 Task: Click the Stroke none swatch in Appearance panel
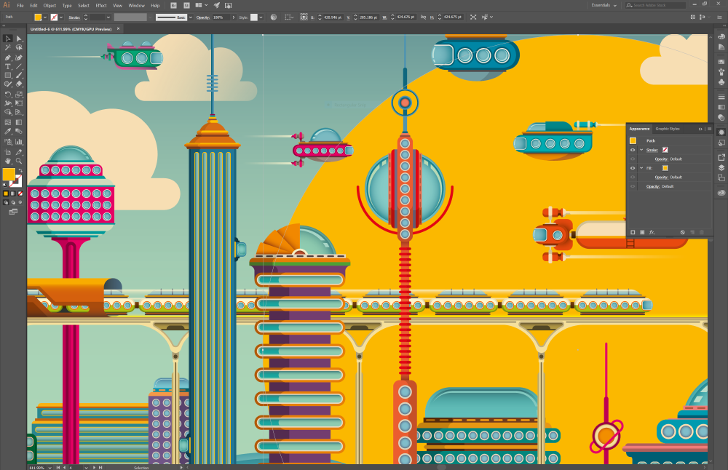(x=665, y=150)
